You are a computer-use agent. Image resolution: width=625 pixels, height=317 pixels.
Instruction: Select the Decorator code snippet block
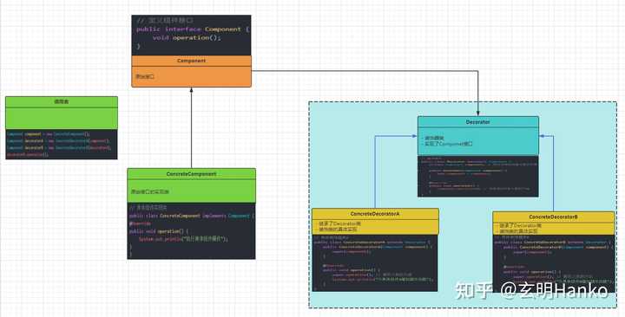click(x=478, y=176)
